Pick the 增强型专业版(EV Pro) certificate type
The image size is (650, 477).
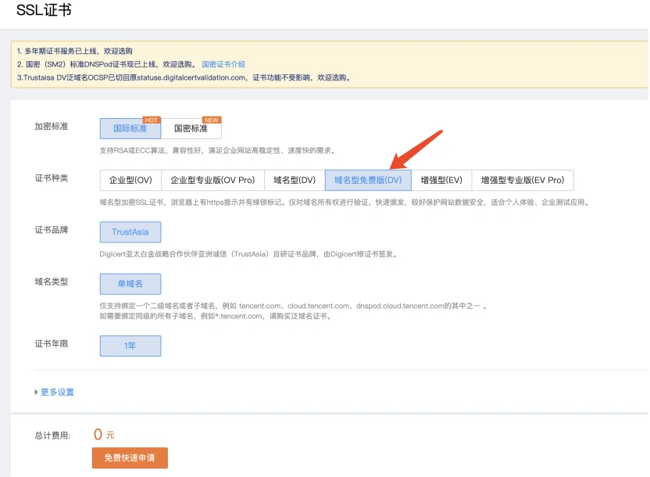(x=522, y=180)
